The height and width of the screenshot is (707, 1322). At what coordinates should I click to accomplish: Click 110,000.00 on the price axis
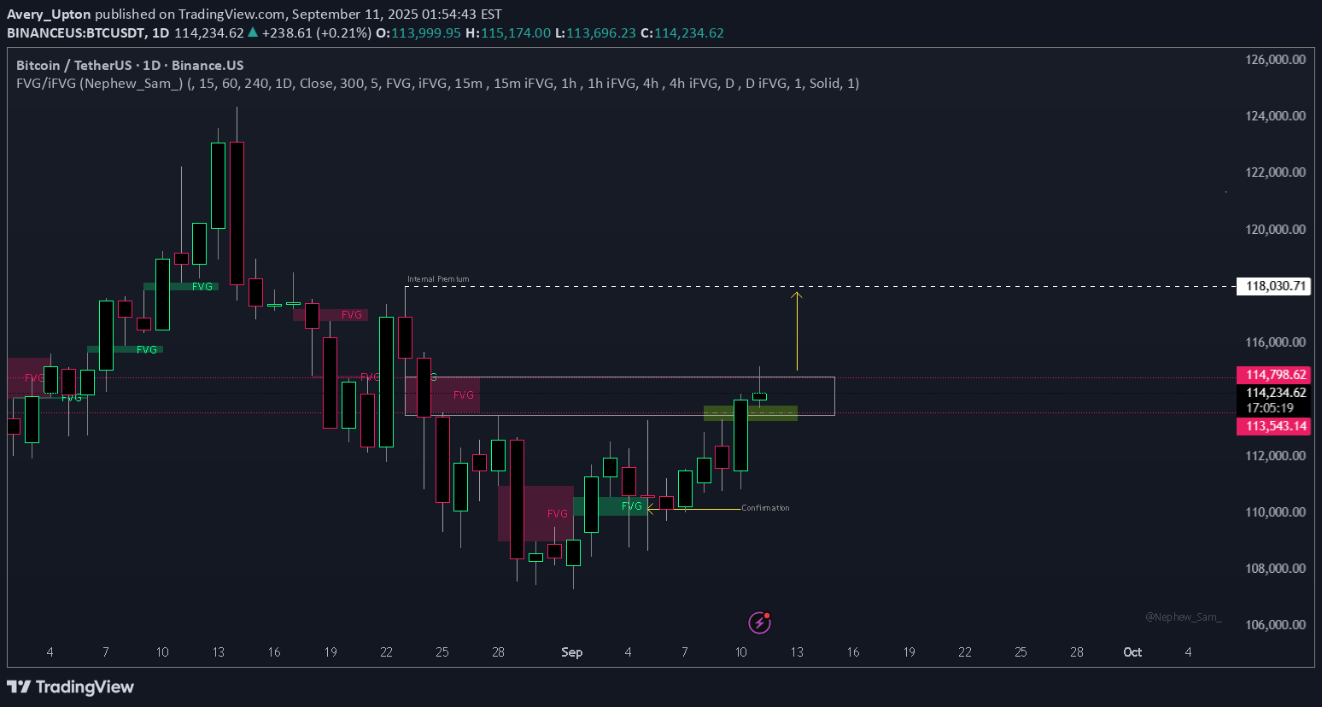(x=1275, y=512)
